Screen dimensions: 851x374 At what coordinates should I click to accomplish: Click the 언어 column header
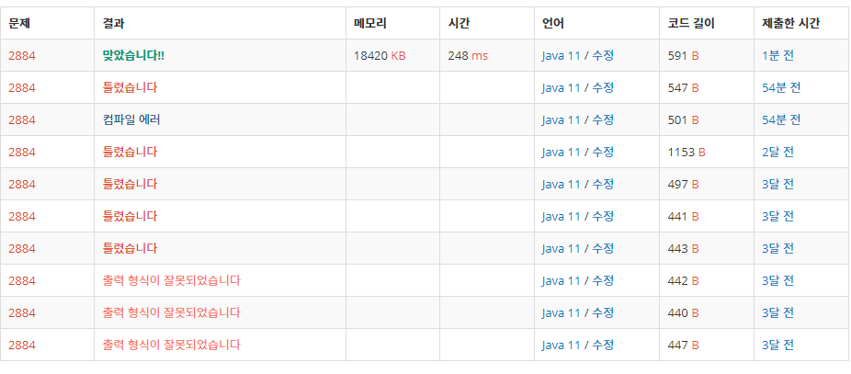553,23
